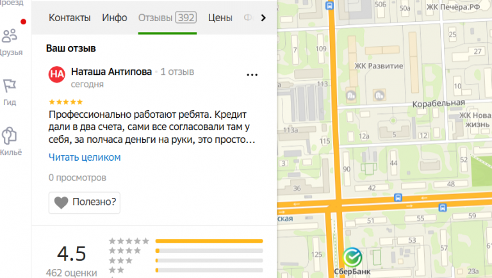This screenshot has width=492, height=278.
Task: Open Наташа Антипова profile name
Action: tap(111, 72)
